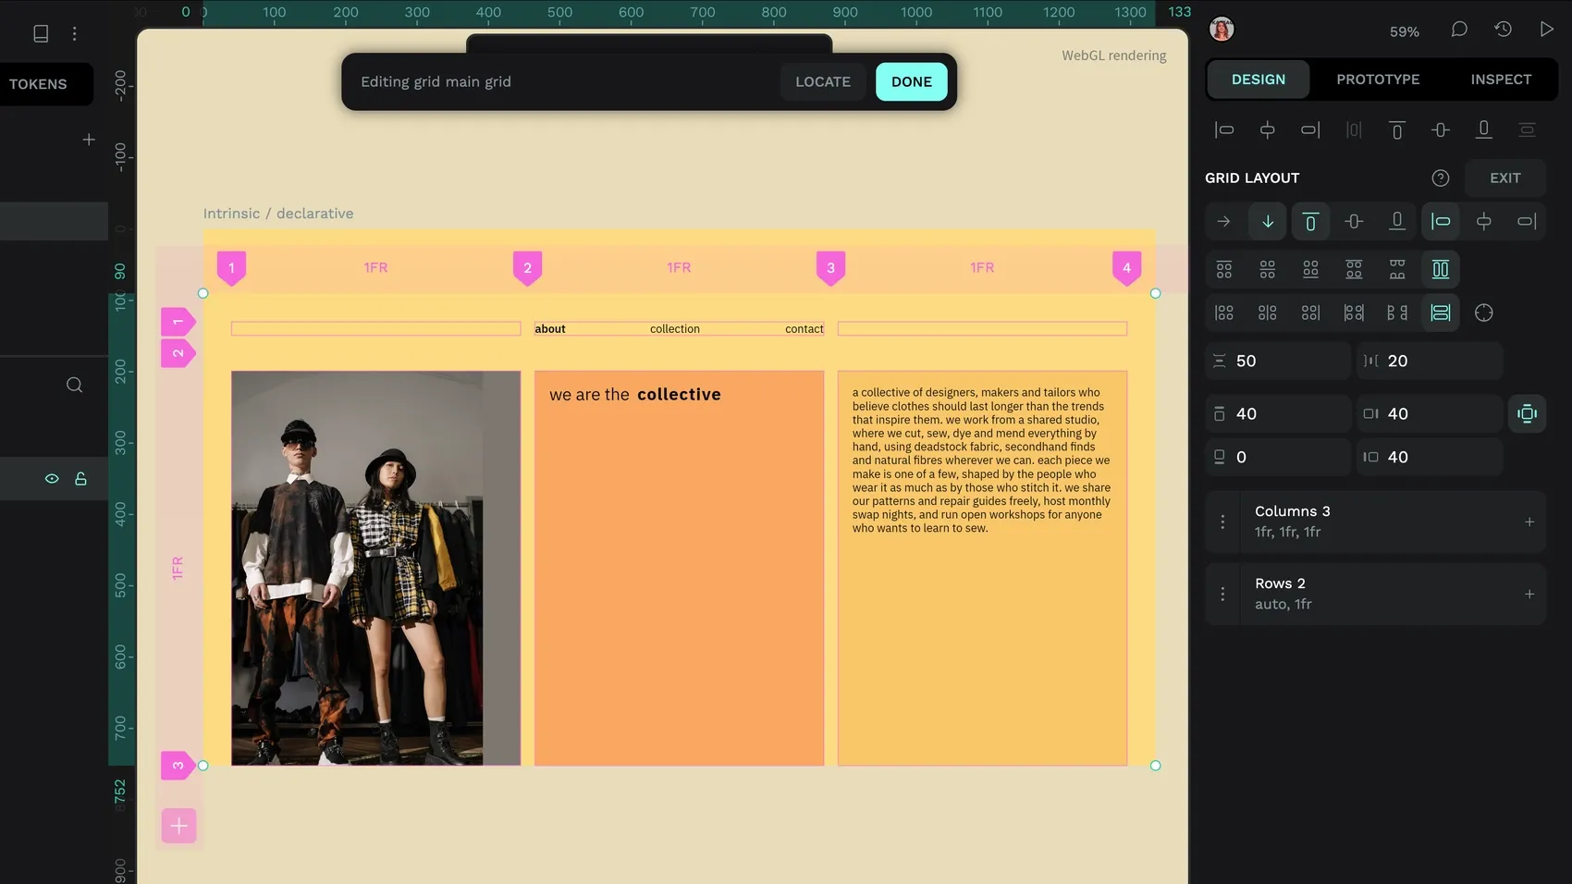Select row line marker 3 on canvas
Screen dimensions: 1572x884
tap(178, 766)
